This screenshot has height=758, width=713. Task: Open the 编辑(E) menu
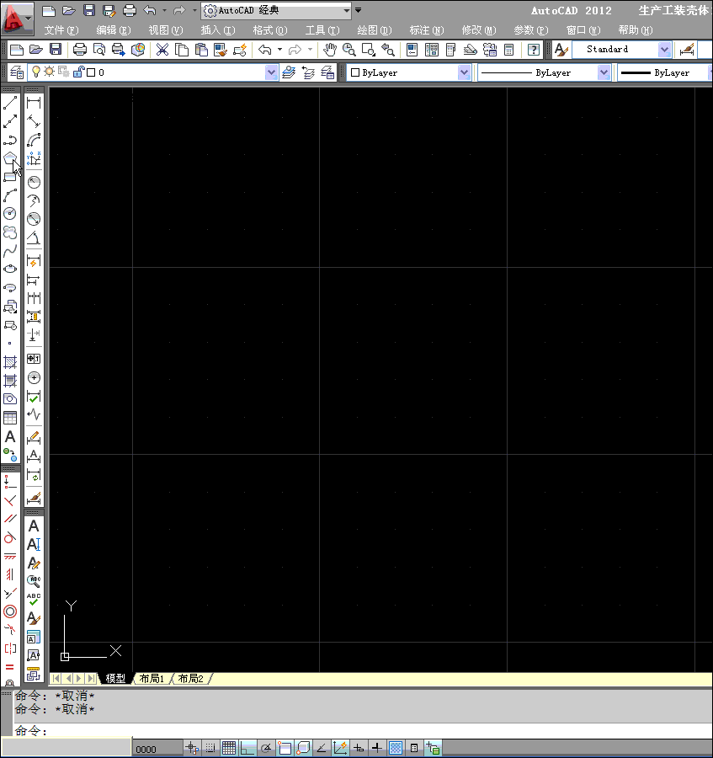pos(114,30)
